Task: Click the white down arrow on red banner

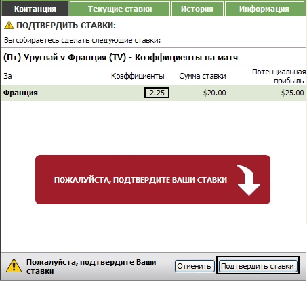Action: click(x=249, y=180)
